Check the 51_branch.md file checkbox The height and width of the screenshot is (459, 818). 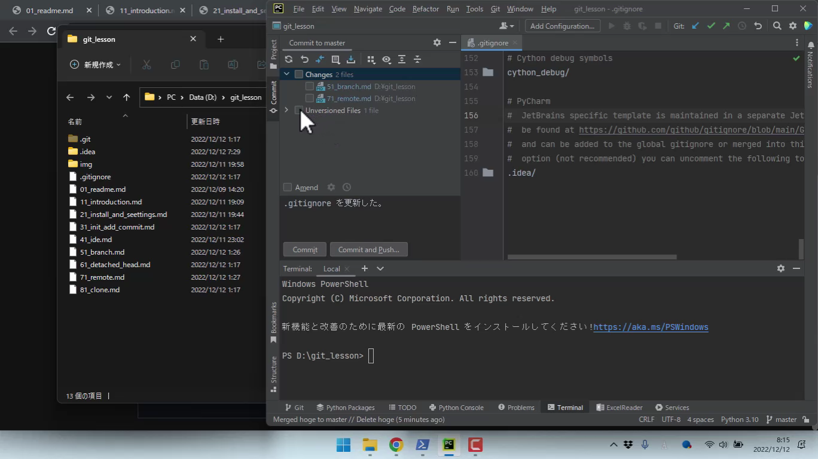[310, 87]
